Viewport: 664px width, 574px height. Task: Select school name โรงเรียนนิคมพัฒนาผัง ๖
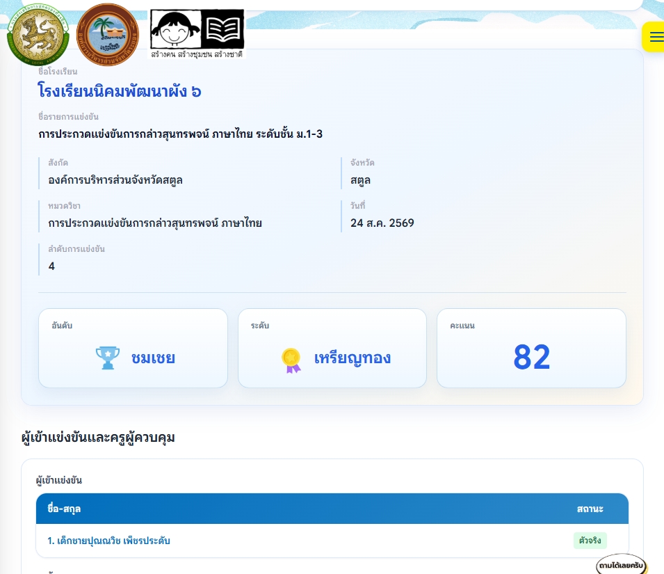(x=120, y=91)
